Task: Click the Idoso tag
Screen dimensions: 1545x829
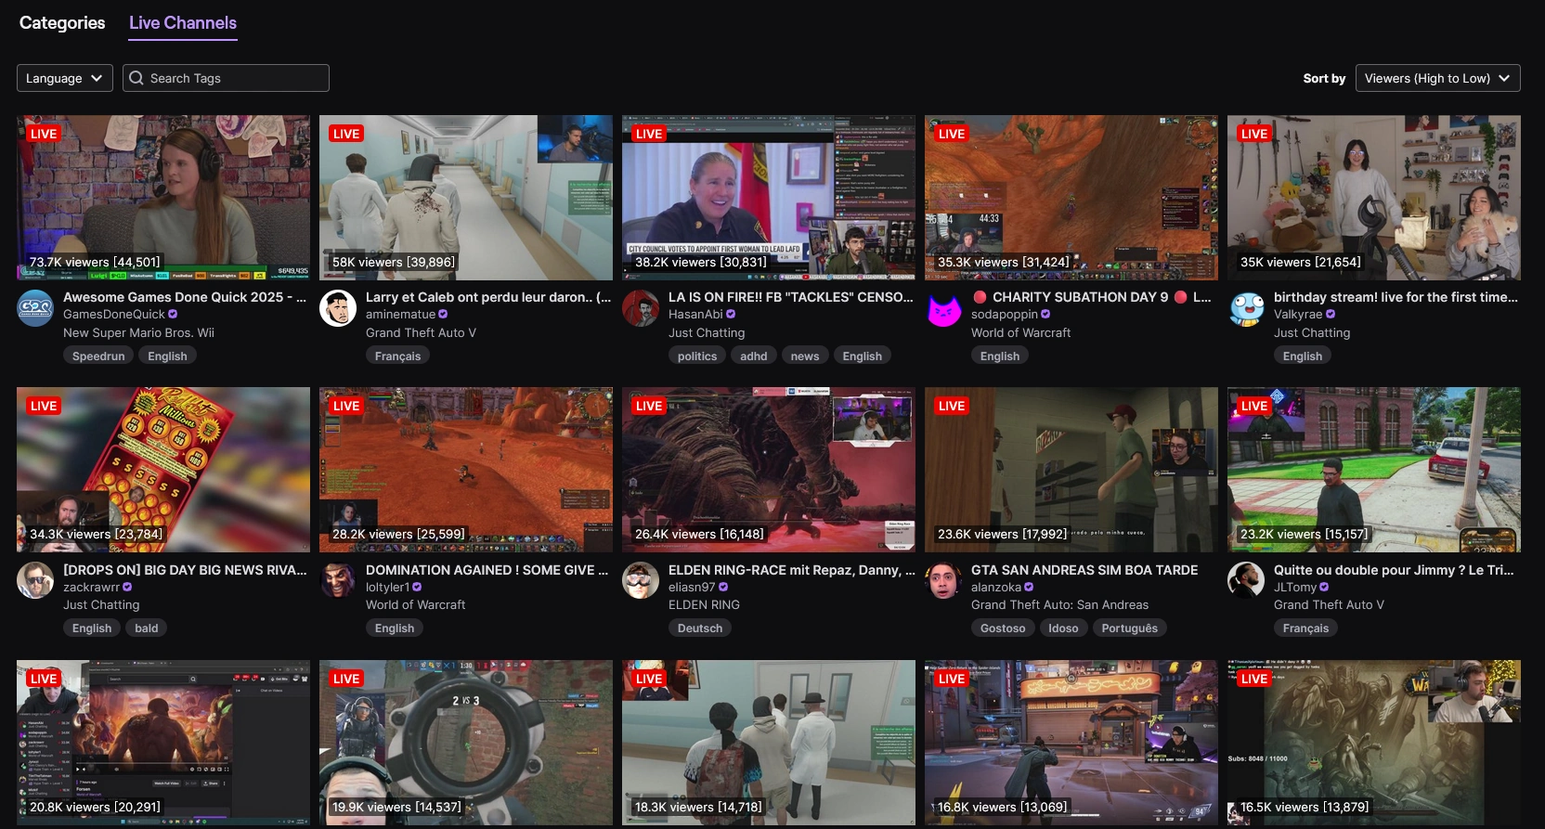Action: [x=1063, y=628]
